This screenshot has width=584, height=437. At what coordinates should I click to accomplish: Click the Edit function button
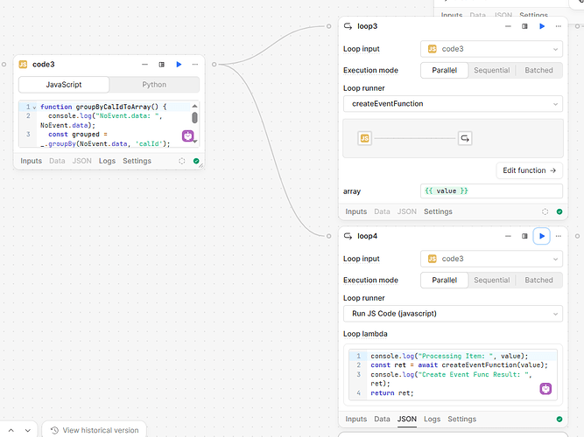click(x=529, y=170)
